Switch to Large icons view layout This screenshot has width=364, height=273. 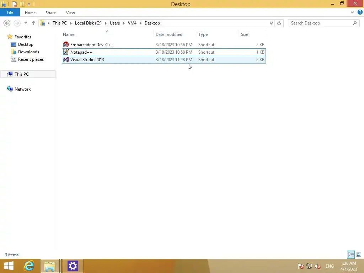coord(359,255)
